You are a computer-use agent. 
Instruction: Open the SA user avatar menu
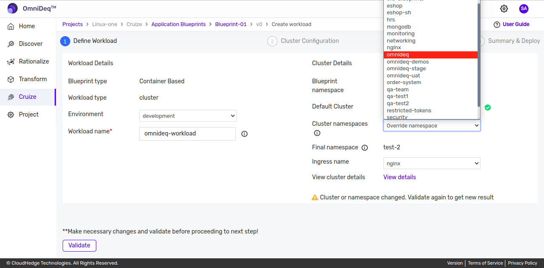523,8
